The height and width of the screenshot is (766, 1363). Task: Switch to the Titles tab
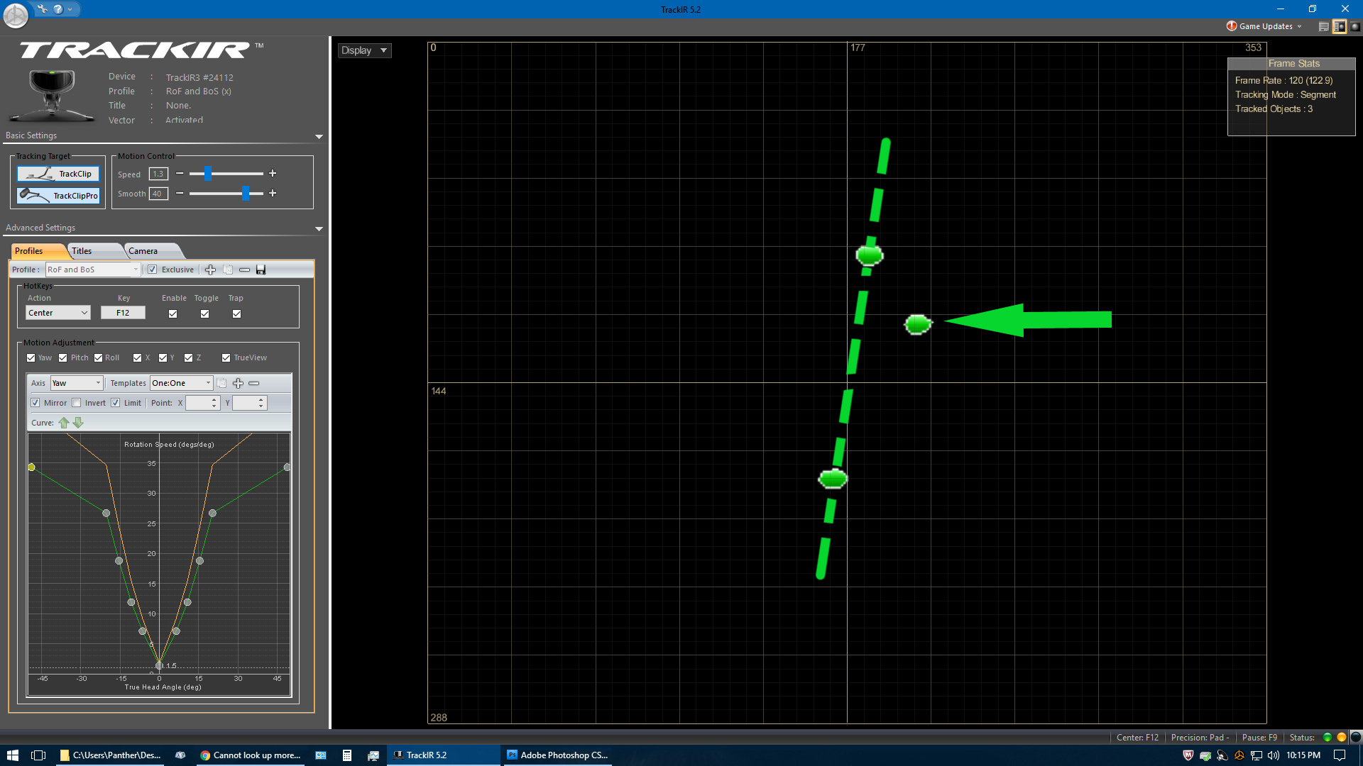82,251
